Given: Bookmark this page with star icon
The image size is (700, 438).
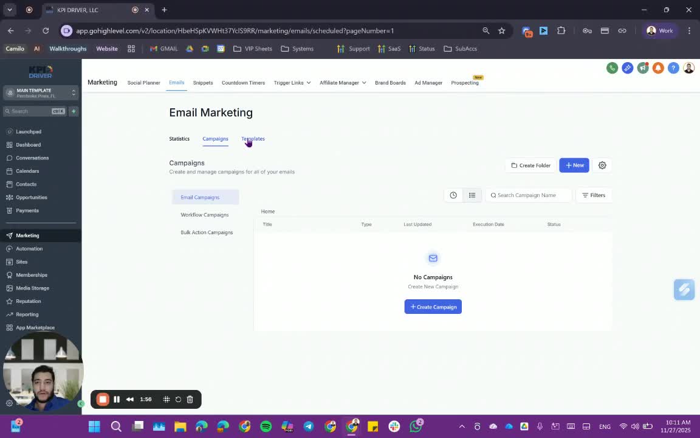Looking at the screenshot, I should tap(502, 31).
